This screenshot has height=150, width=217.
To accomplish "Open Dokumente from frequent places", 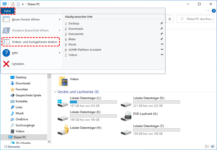I will [x=76, y=34].
